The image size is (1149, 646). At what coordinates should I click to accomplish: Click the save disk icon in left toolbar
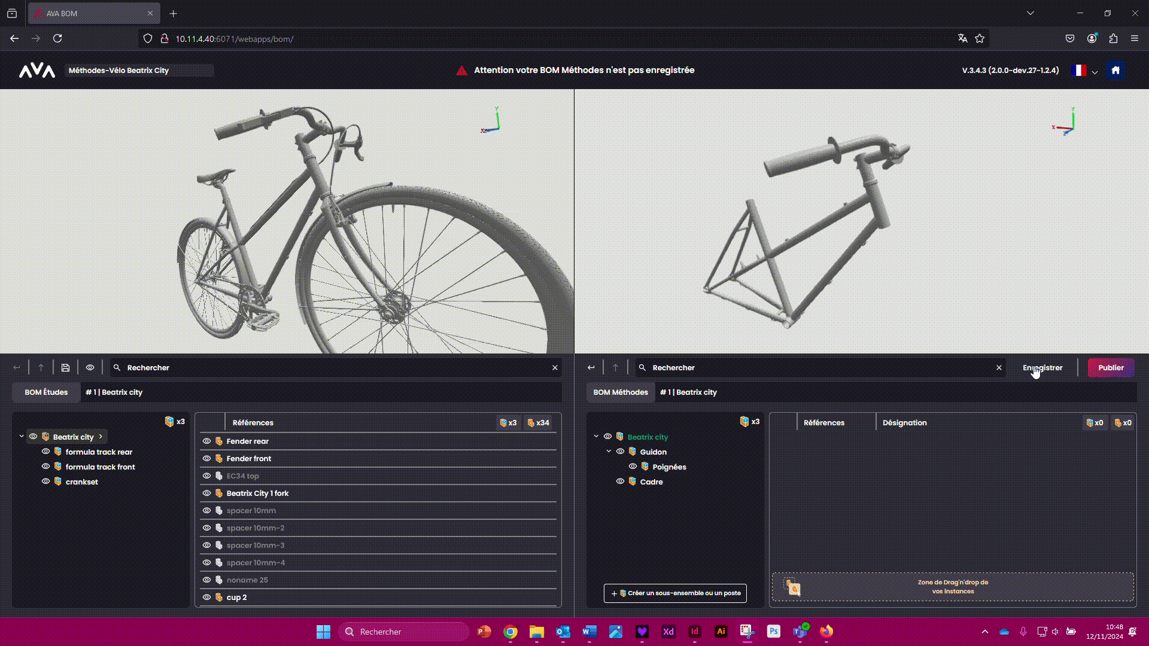[x=65, y=368]
